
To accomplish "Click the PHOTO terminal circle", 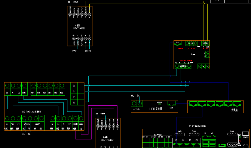I will (76, 118).
